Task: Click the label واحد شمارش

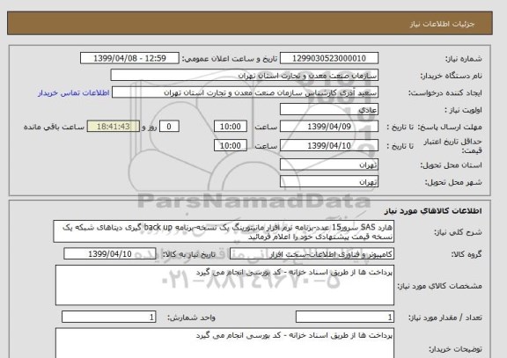Action: [191, 318]
